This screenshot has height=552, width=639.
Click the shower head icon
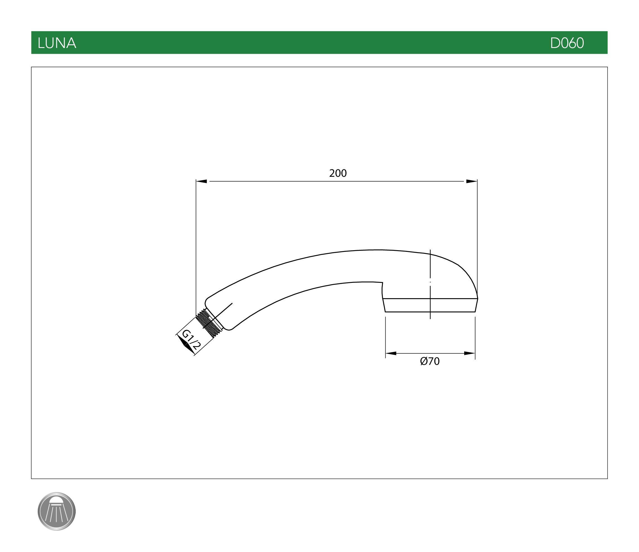click(x=57, y=511)
